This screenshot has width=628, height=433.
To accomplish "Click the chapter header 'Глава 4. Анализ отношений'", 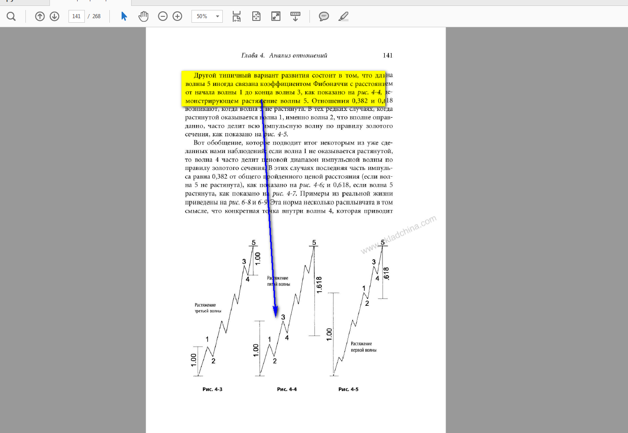I will [284, 55].
